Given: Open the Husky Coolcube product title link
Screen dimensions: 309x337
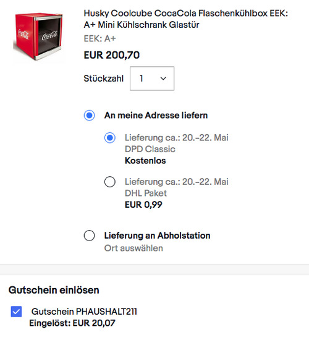Looking at the screenshot, I should [186, 19].
